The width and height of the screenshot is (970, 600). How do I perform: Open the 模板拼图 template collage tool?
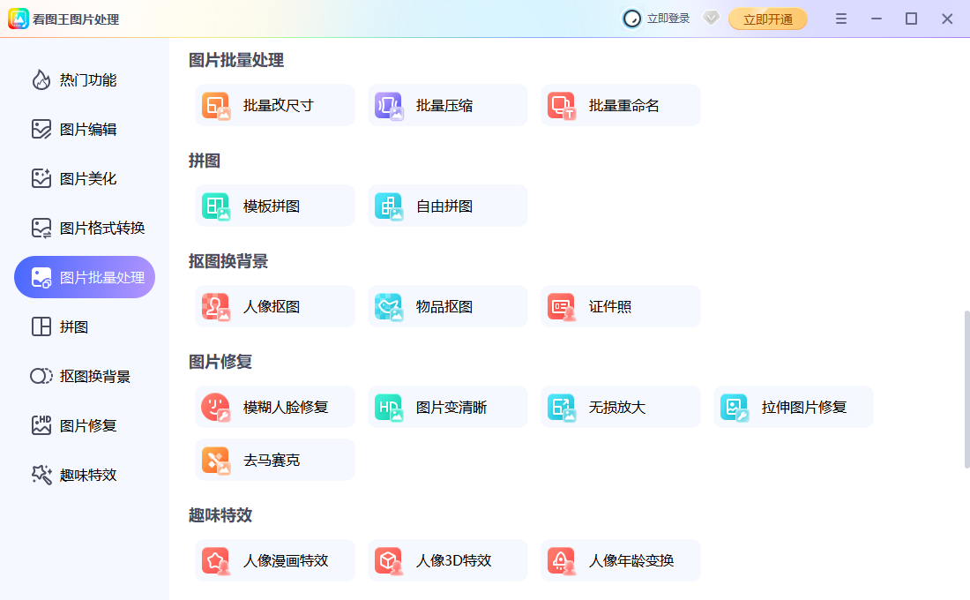(x=274, y=205)
